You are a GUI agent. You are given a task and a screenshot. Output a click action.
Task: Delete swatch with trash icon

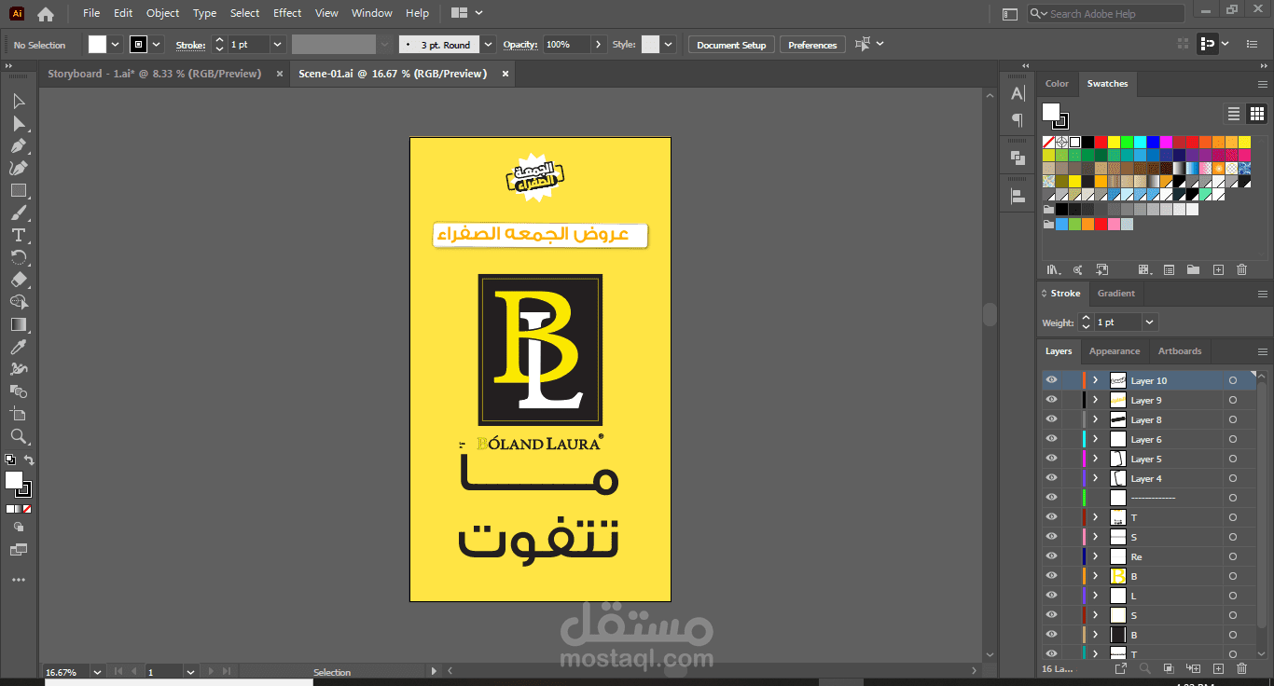click(x=1241, y=269)
